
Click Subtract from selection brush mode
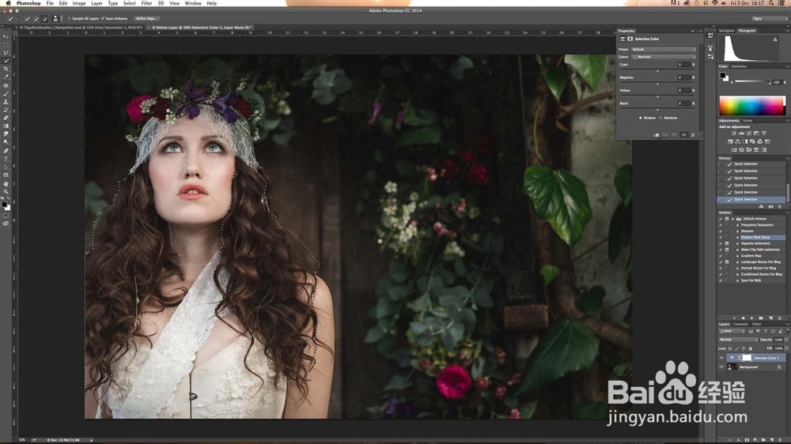[x=44, y=19]
